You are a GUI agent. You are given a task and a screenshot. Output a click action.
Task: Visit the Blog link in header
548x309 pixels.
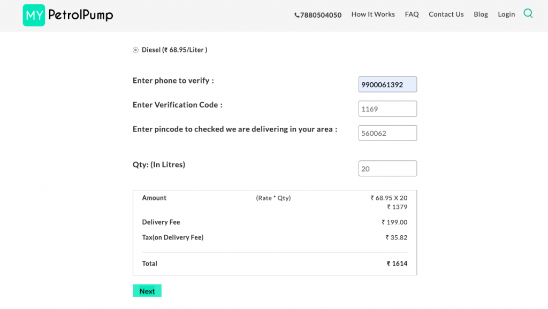pos(481,14)
